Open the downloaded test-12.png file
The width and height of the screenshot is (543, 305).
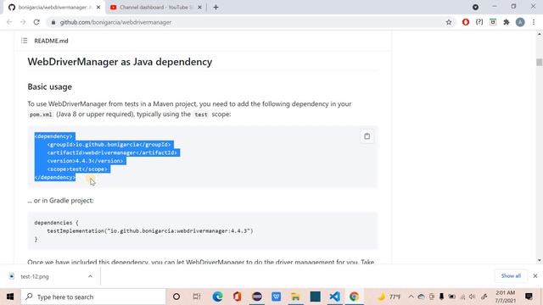[x=35, y=276]
